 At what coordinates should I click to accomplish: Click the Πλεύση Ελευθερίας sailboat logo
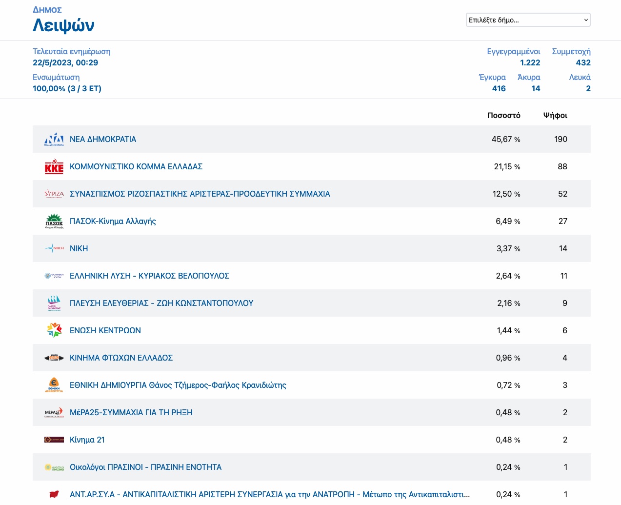[x=54, y=303]
